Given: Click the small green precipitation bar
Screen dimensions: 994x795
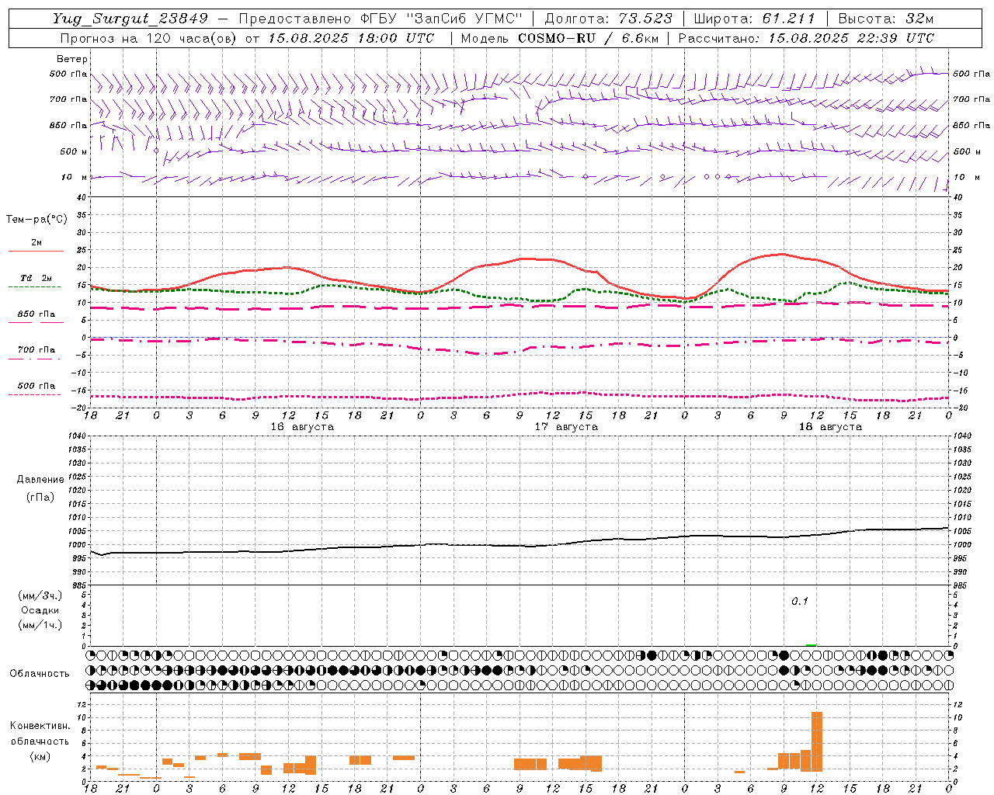Looking at the screenshot, I should pos(811,644).
